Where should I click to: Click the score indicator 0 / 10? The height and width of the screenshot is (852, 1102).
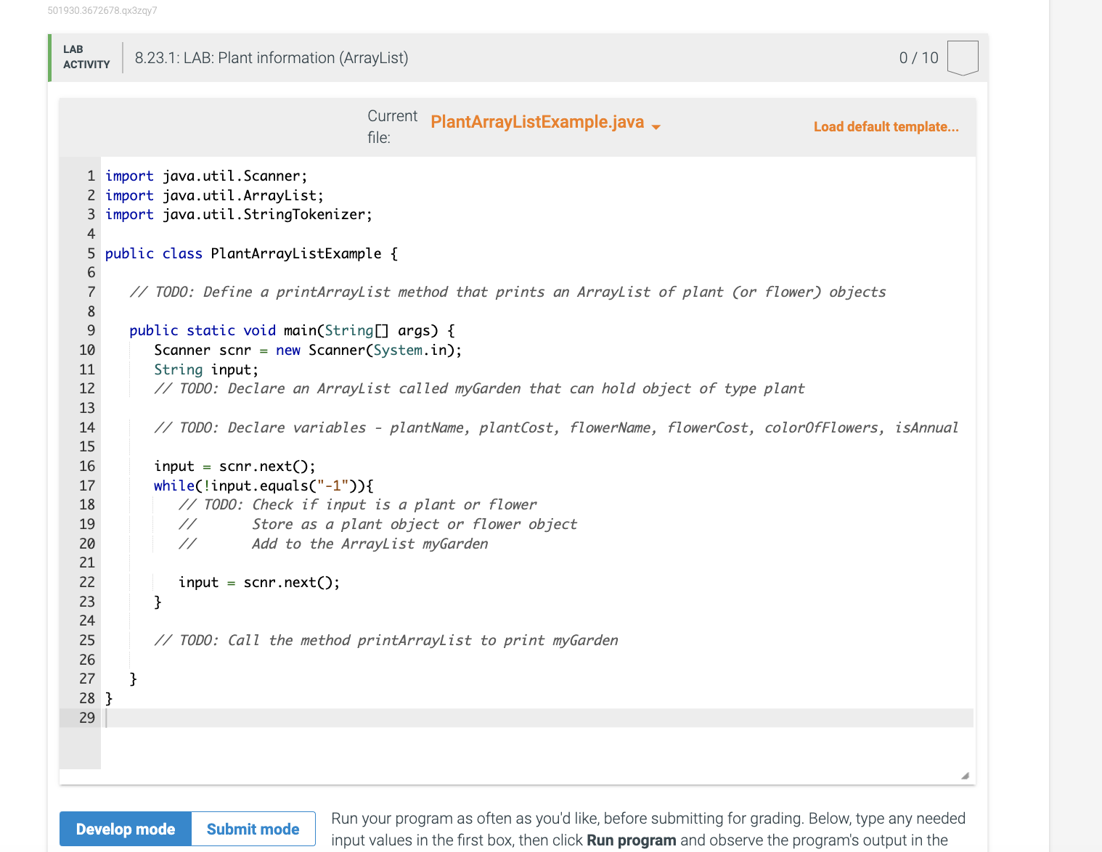pyautogui.click(x=919, y=57)
